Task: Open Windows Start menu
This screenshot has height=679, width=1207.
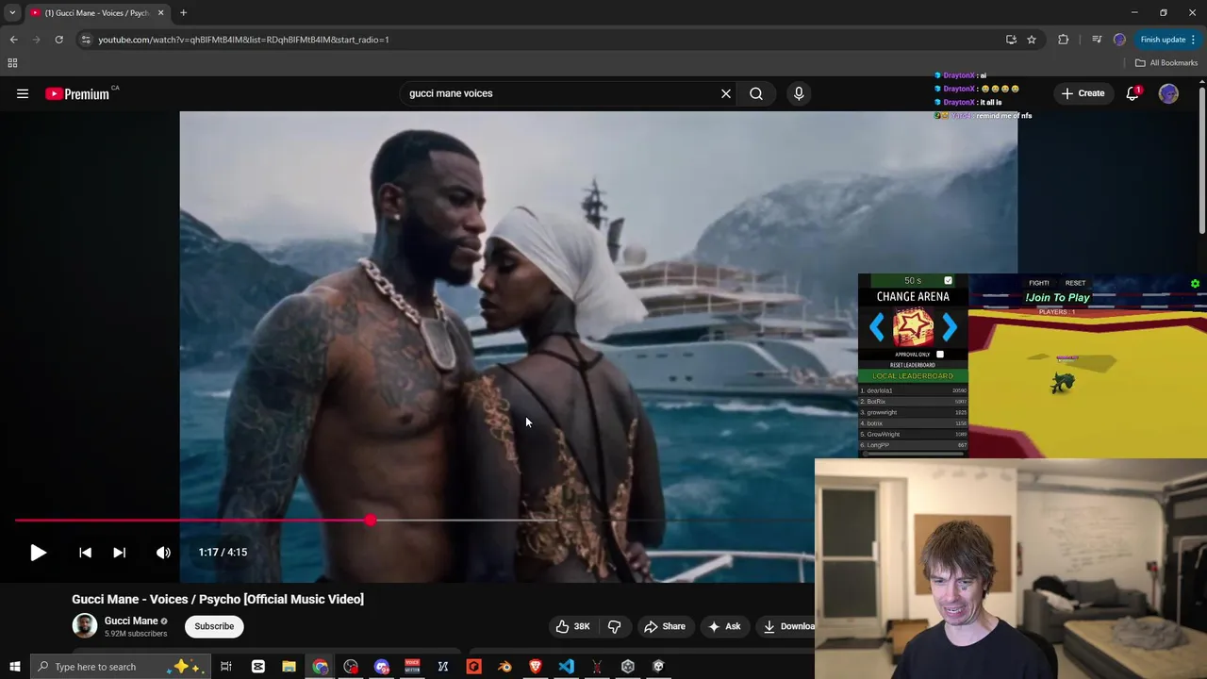Action: point(14,667)
